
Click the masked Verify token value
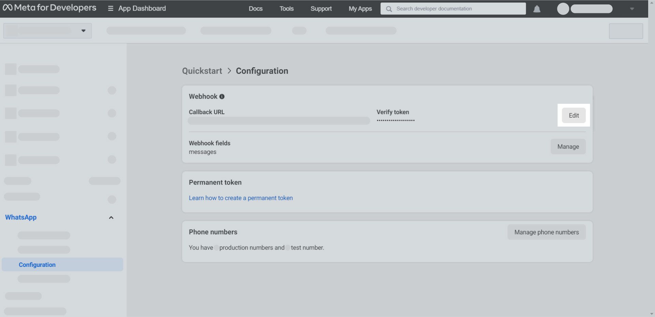(396, 120)
